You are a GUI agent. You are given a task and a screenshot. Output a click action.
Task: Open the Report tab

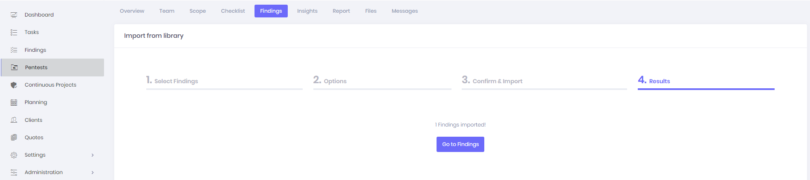[341, 11]
